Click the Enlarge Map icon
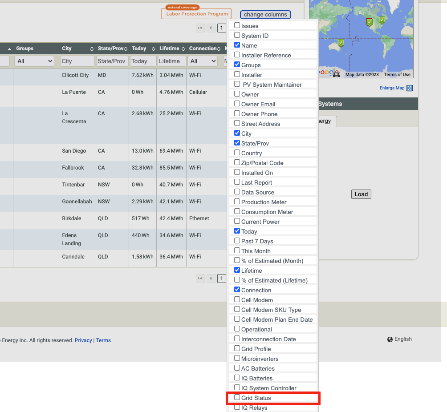The width and height of the screenshot is (447, 412). point(409,88)
